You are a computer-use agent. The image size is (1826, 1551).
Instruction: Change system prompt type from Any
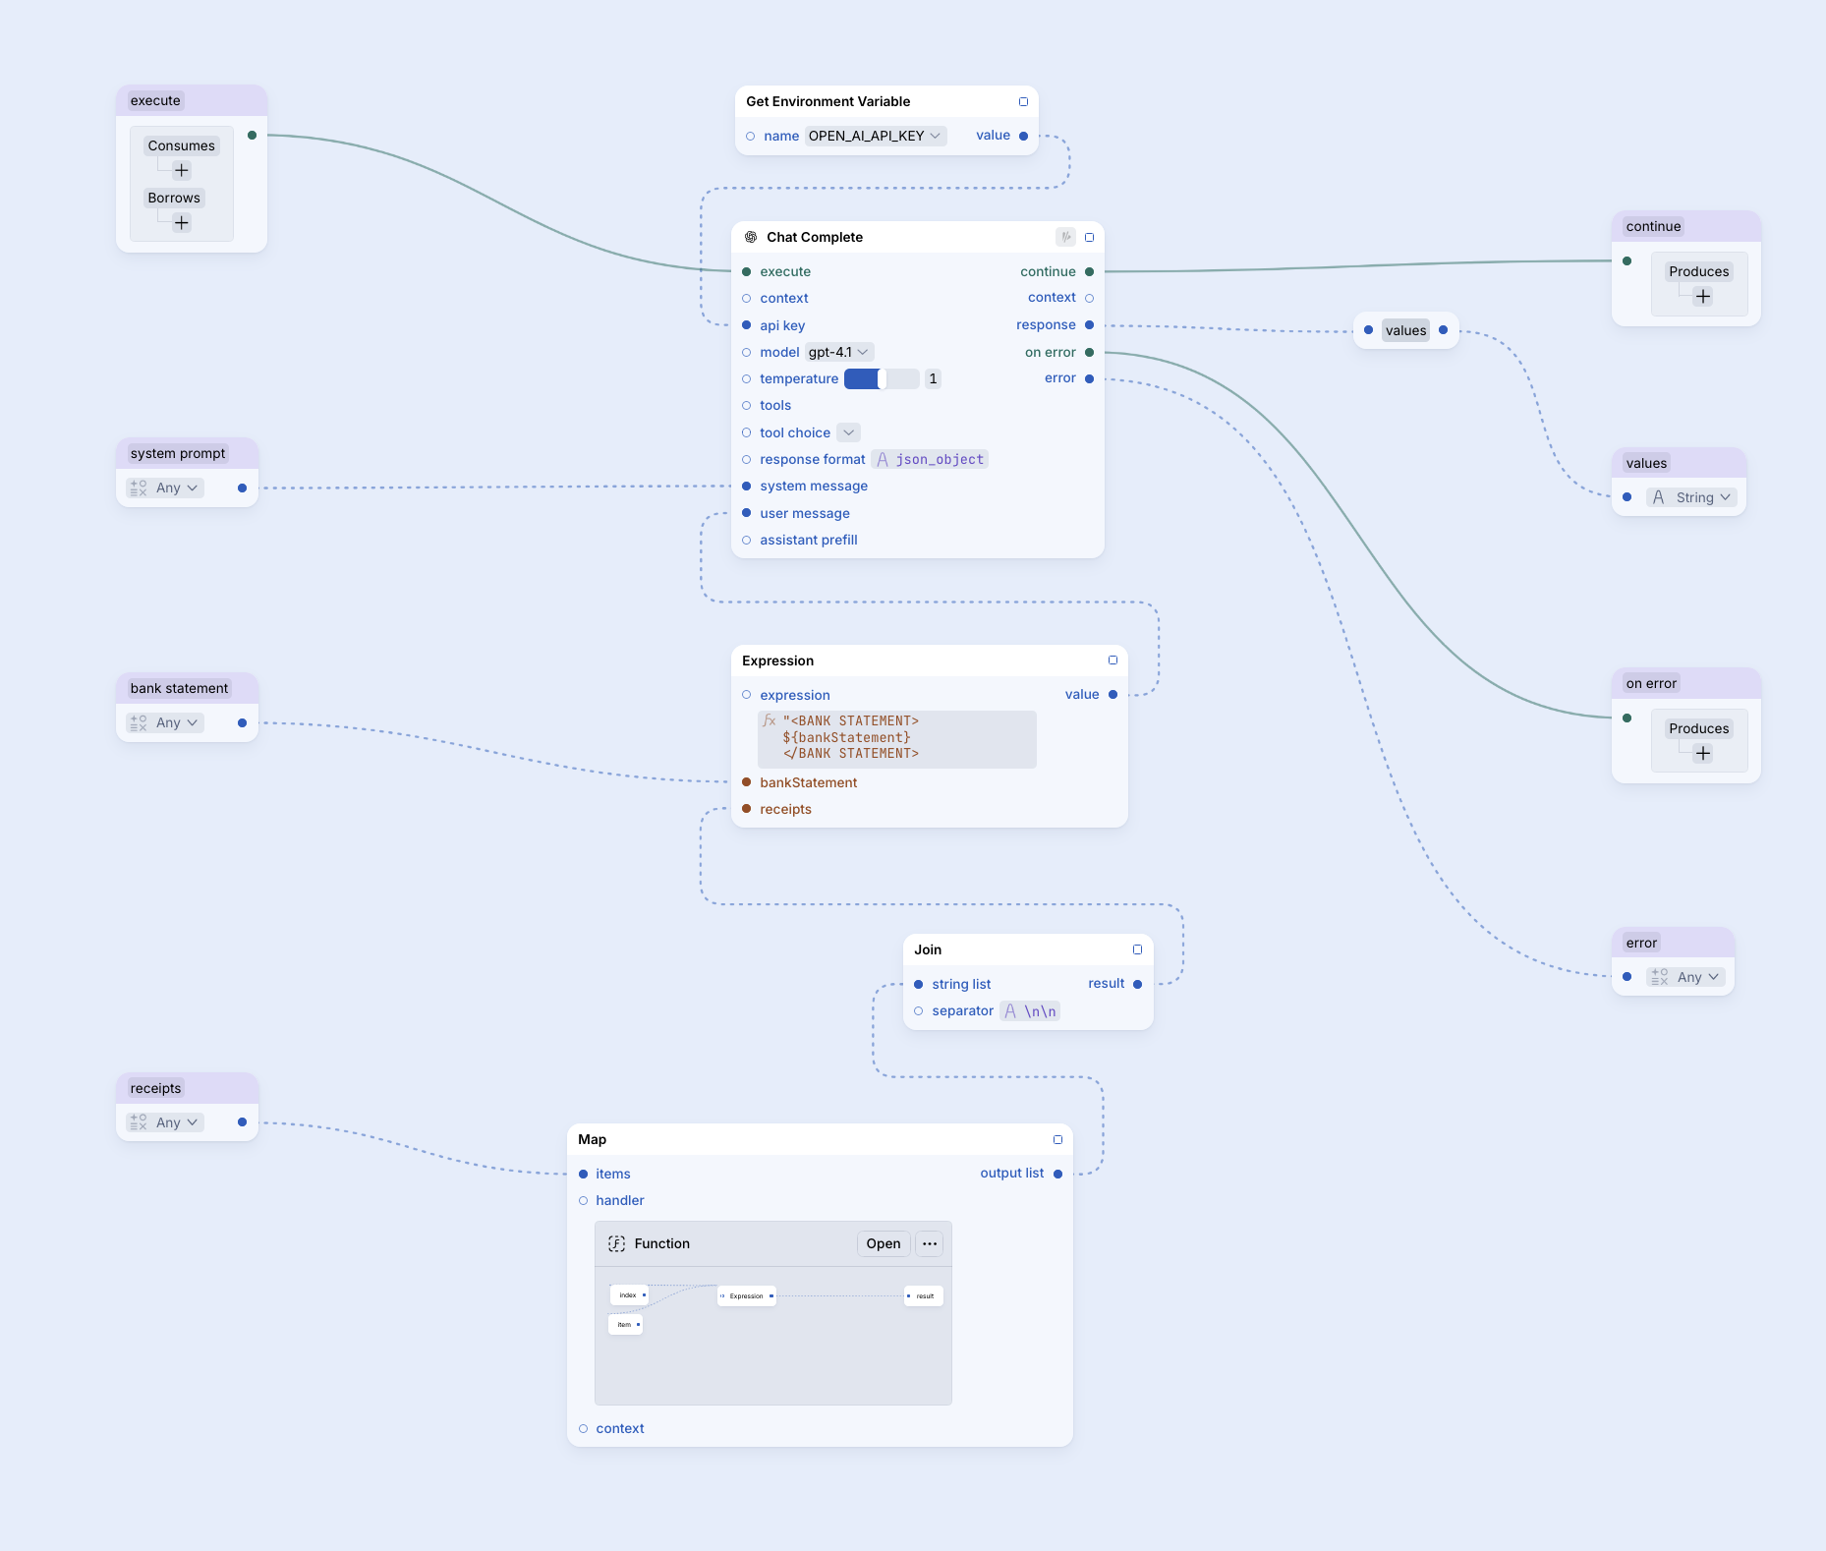coord(165,488)
